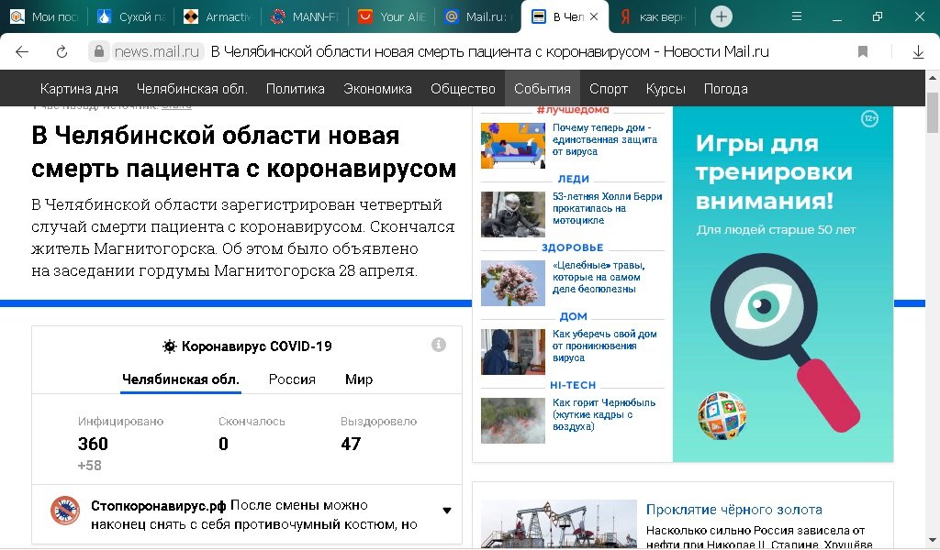
Task: Open the Картина дня section
Action: (79, 89)
